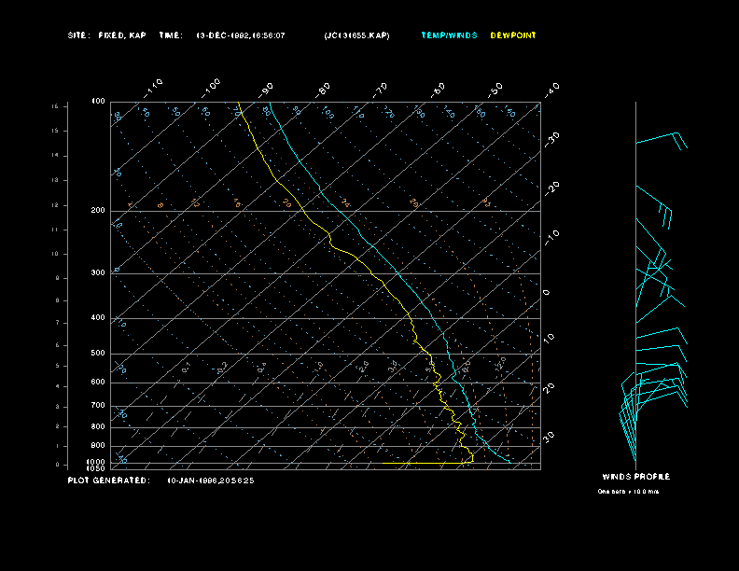Viewport: 739px width, 571px height.
Task: Click the 100 pressure level label
Action: pyautogui.click(x=98, y=101)
